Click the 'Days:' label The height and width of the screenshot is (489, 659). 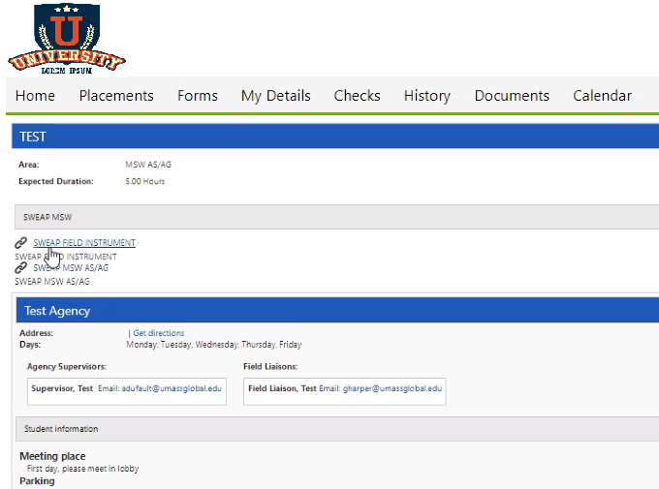pyautogui.click(x=30, y=345)
